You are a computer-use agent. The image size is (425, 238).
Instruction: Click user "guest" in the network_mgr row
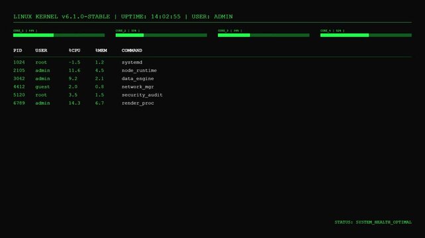42,87
